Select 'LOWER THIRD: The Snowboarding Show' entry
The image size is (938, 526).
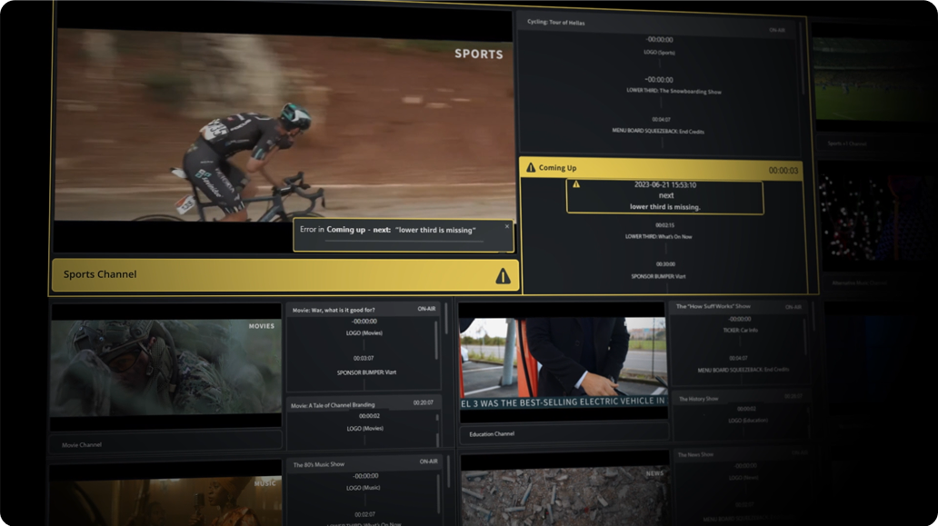pos(674,91)
